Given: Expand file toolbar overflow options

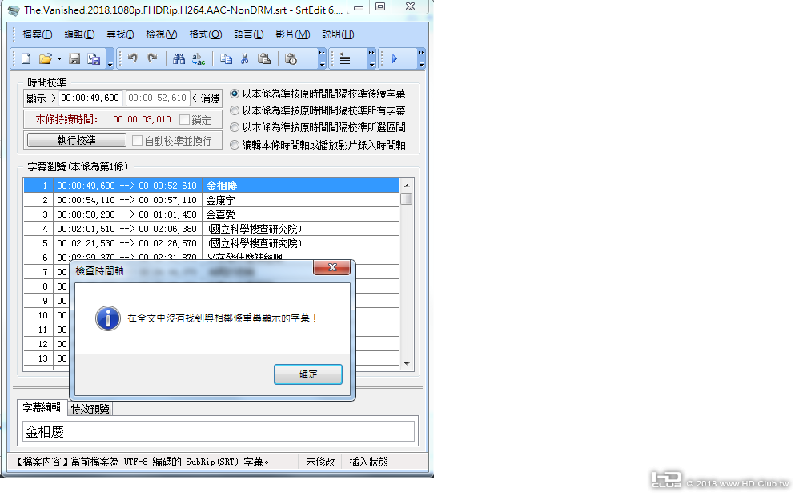Looking at the screenshot, I should click(110, 58).
